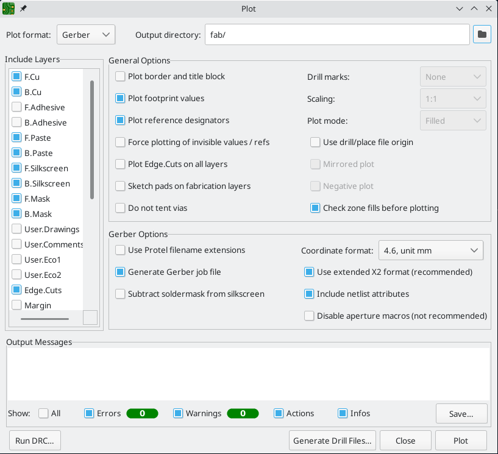Click the KiCad application icon in title bar
This screenshot has width=498, height=454.
(9, 9)
